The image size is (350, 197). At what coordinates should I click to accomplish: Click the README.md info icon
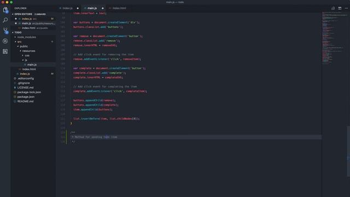pyautogui.click(x=15, y=101)
